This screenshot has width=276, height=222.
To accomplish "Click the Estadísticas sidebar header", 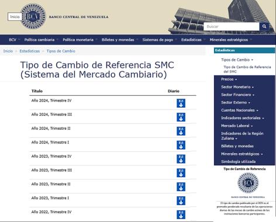I will tap(244, 50).
